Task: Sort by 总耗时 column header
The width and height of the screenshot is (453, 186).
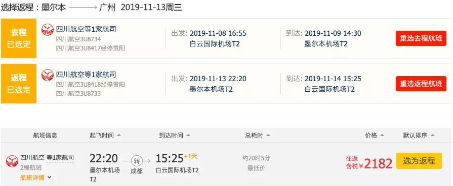Action: coord(254,135)
